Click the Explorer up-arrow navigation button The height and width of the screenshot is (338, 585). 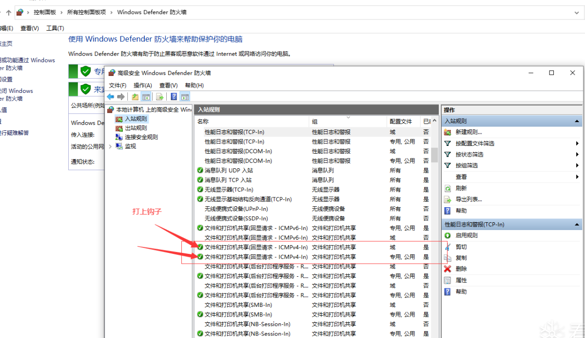8,13
